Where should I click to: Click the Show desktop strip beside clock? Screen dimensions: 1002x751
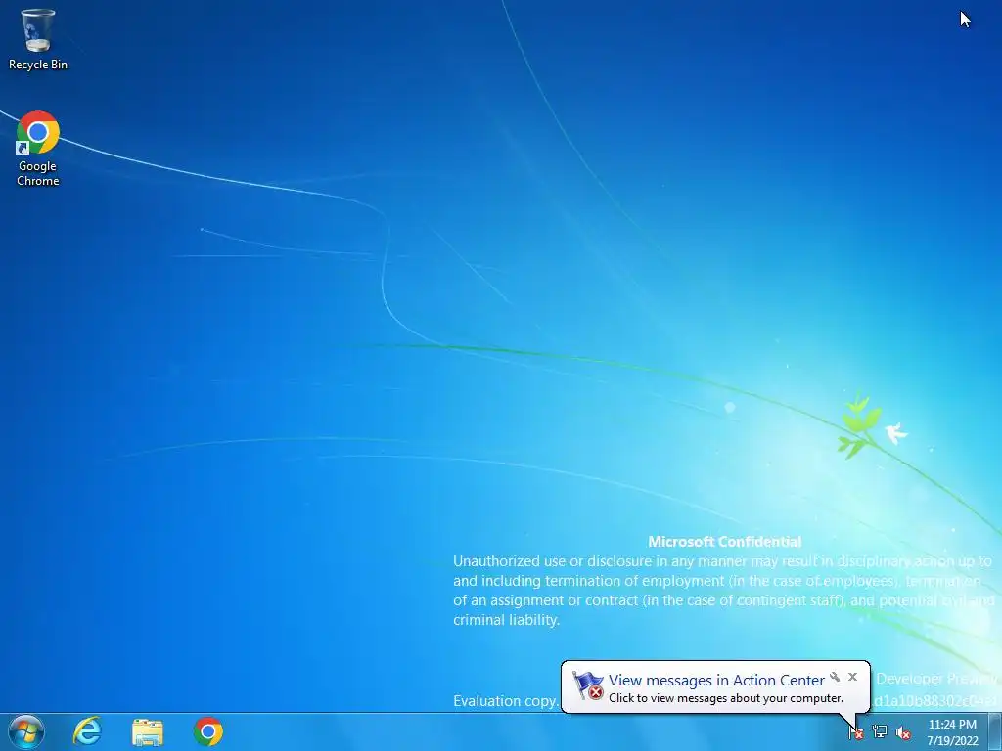(995, 732)
